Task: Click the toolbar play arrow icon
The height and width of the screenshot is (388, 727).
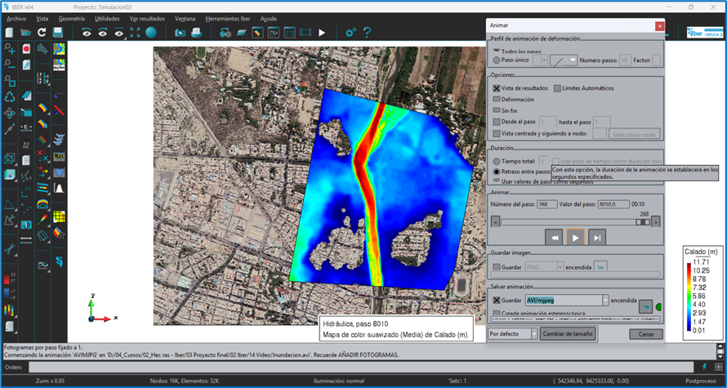Action: point(322,33)
